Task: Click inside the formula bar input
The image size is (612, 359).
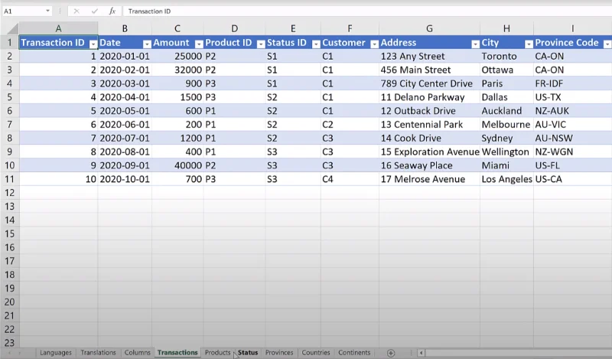Action: [x=367, y=11]
